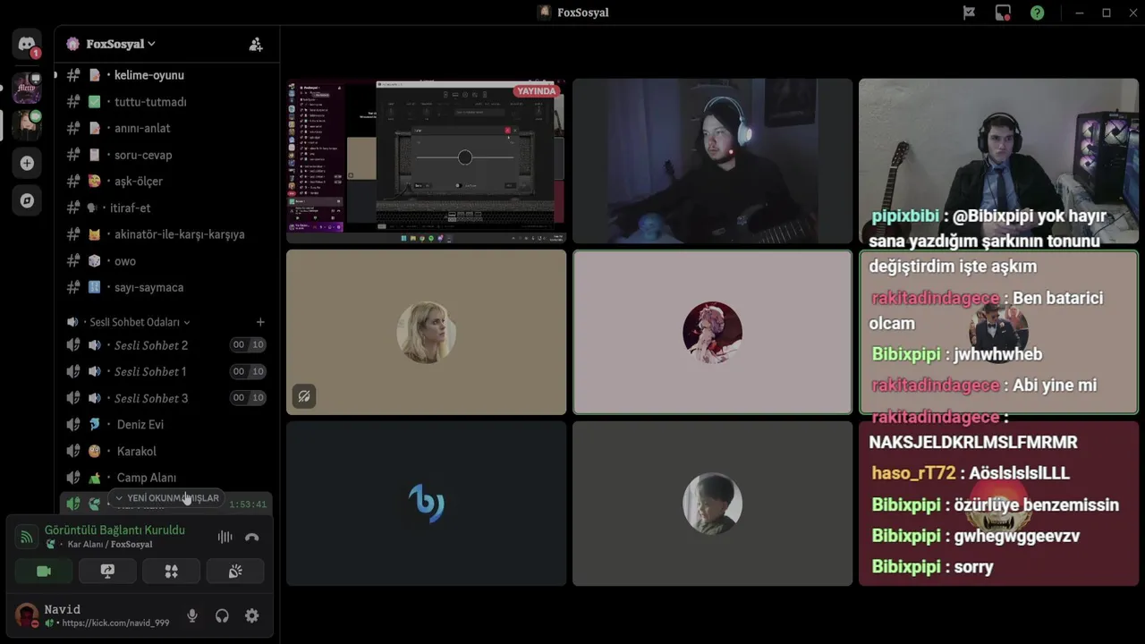Screen dimensions: 1145x644
Task: Open the owo channel
Action: (166, 261)
